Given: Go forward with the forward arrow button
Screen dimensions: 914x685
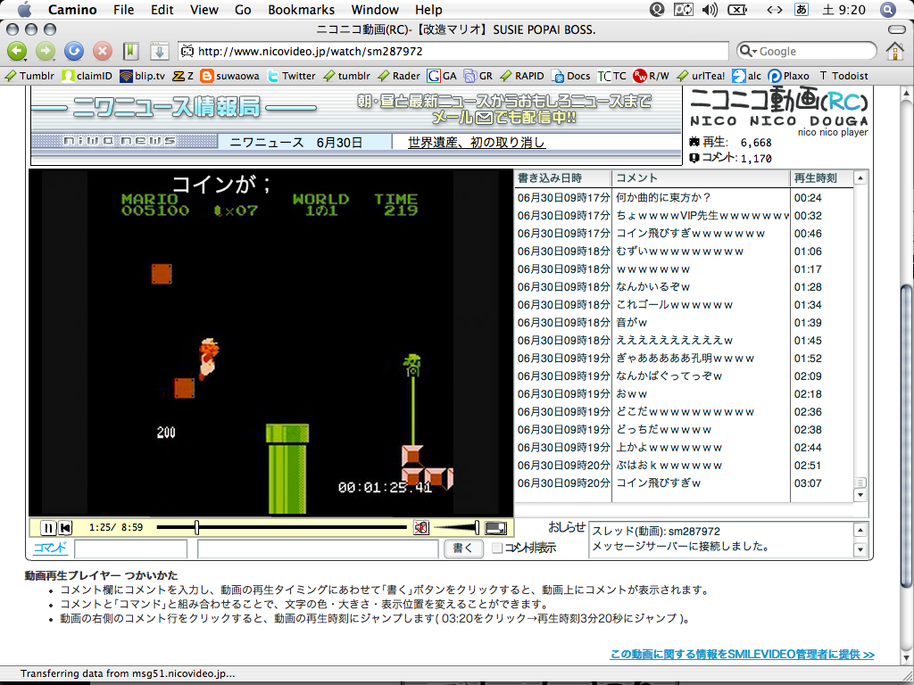Looking at the screenshot, I should coord(46,51).
